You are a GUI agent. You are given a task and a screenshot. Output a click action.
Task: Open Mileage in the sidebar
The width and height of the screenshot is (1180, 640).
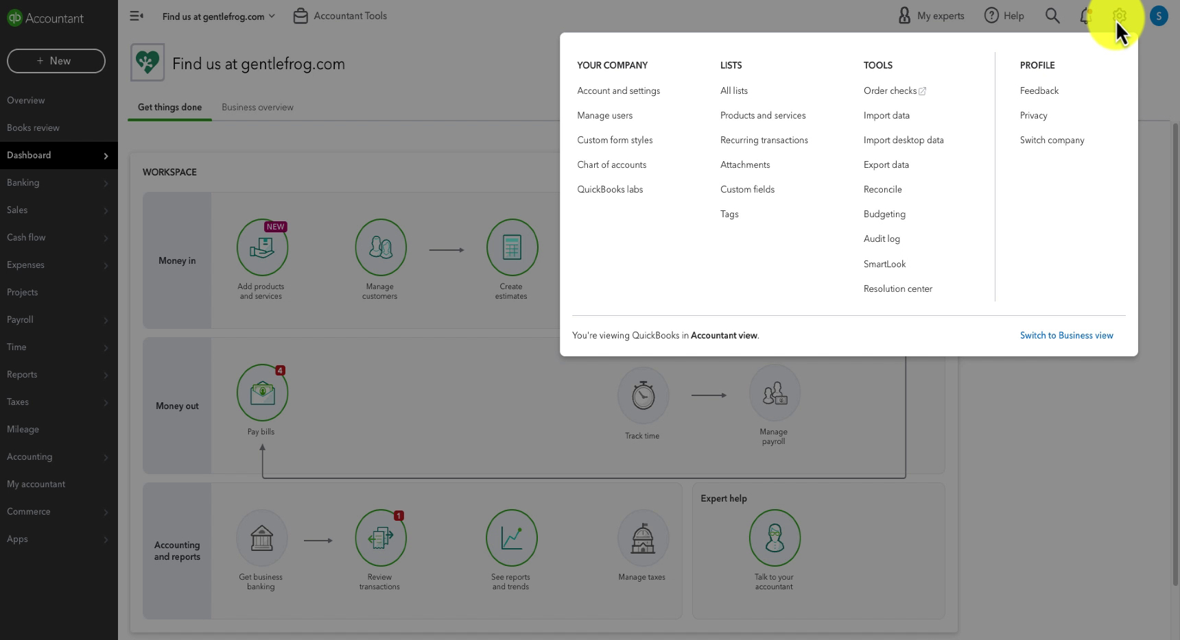59,429
